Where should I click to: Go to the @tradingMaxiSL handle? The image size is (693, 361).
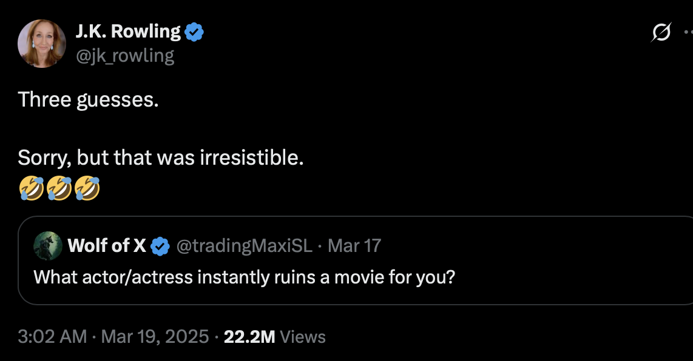point(244,245)
